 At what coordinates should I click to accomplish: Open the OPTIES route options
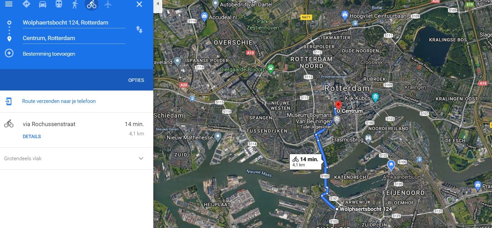coord(136,80)
